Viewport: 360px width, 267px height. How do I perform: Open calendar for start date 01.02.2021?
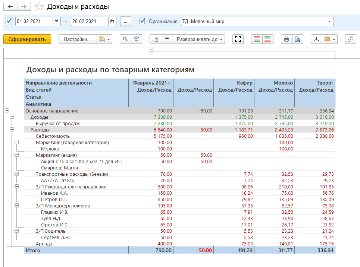[x=56, y=22]
